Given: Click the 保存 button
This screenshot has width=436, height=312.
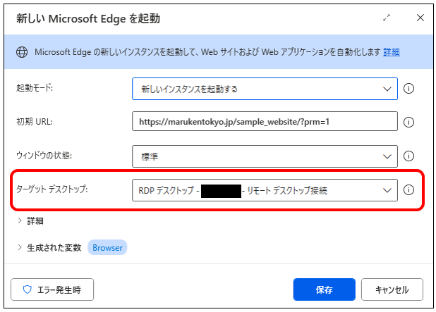Looking at the screenshot, I should point(325,289).
